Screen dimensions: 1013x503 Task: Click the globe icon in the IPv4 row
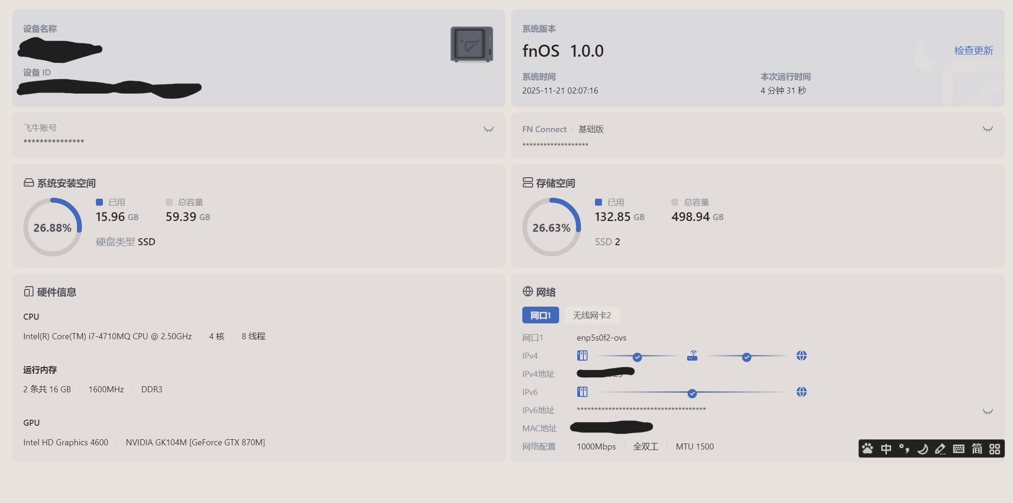click(x=801, y=356)
